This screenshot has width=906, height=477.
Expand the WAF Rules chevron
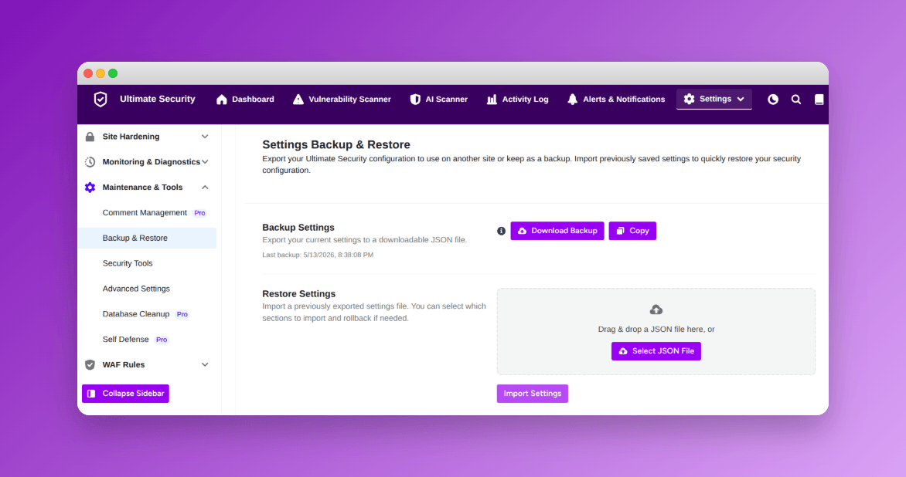205,364
